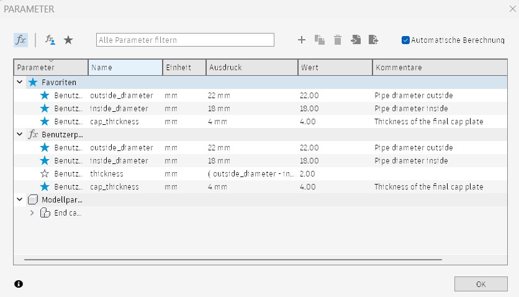Click the Kommentare column header

pos(440,68)
